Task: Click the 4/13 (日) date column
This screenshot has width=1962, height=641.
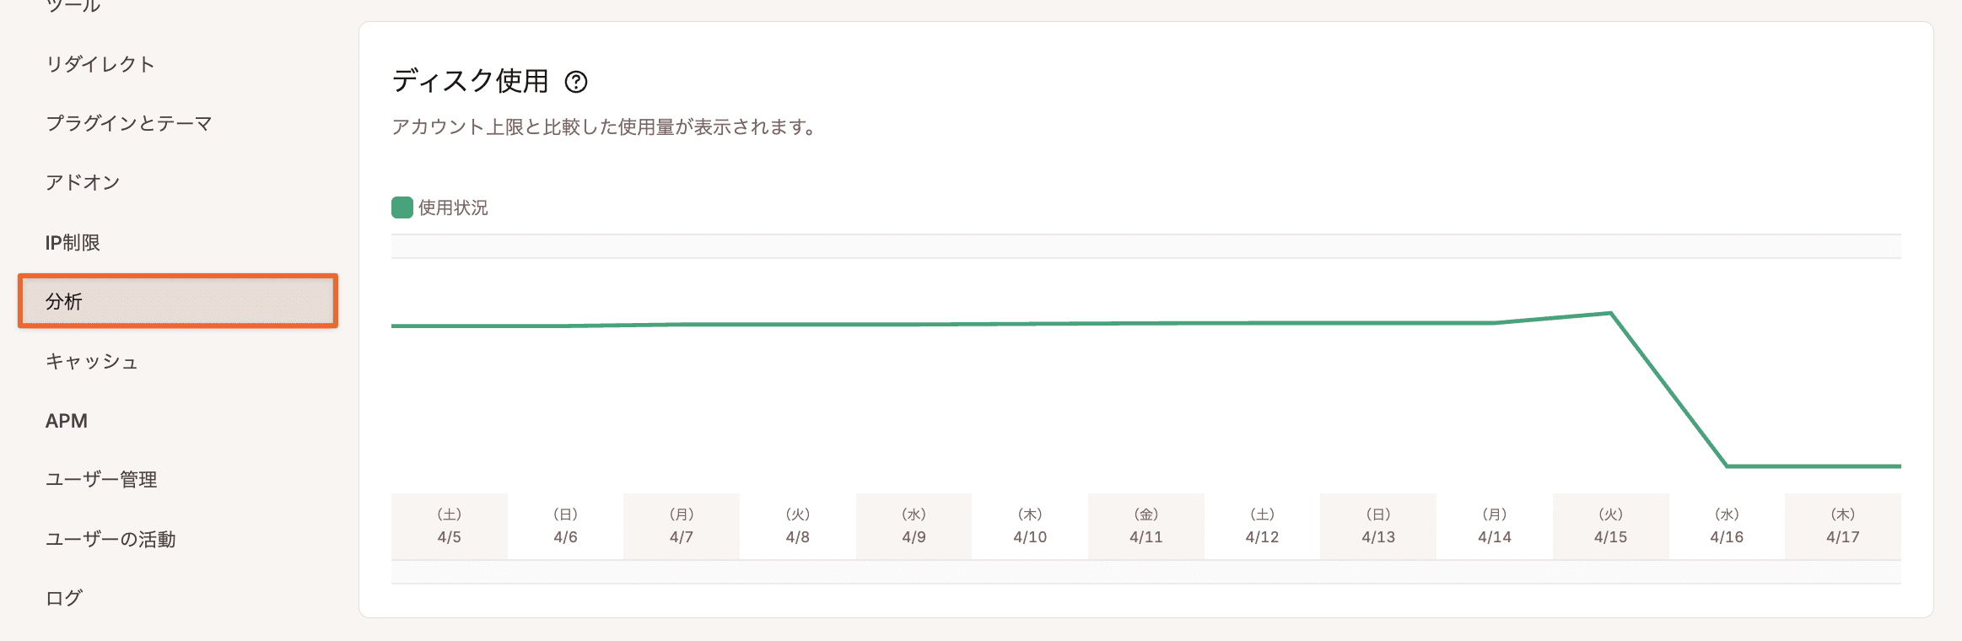Action: [1378, 526]
